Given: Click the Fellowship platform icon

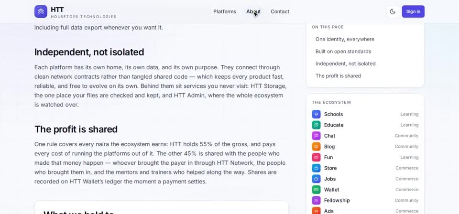Looking at the screenshot, I should (x=316, y=201).
